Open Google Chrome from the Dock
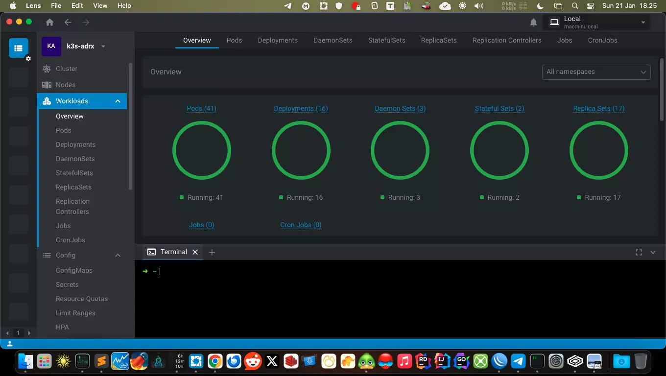 (x=215, y=361)
